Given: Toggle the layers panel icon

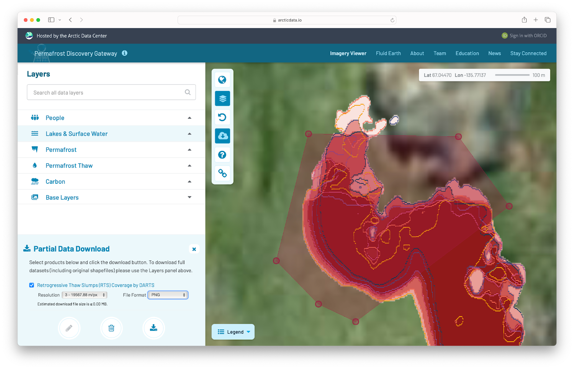Looking at the screenshot, I should (x=222, y=99).
